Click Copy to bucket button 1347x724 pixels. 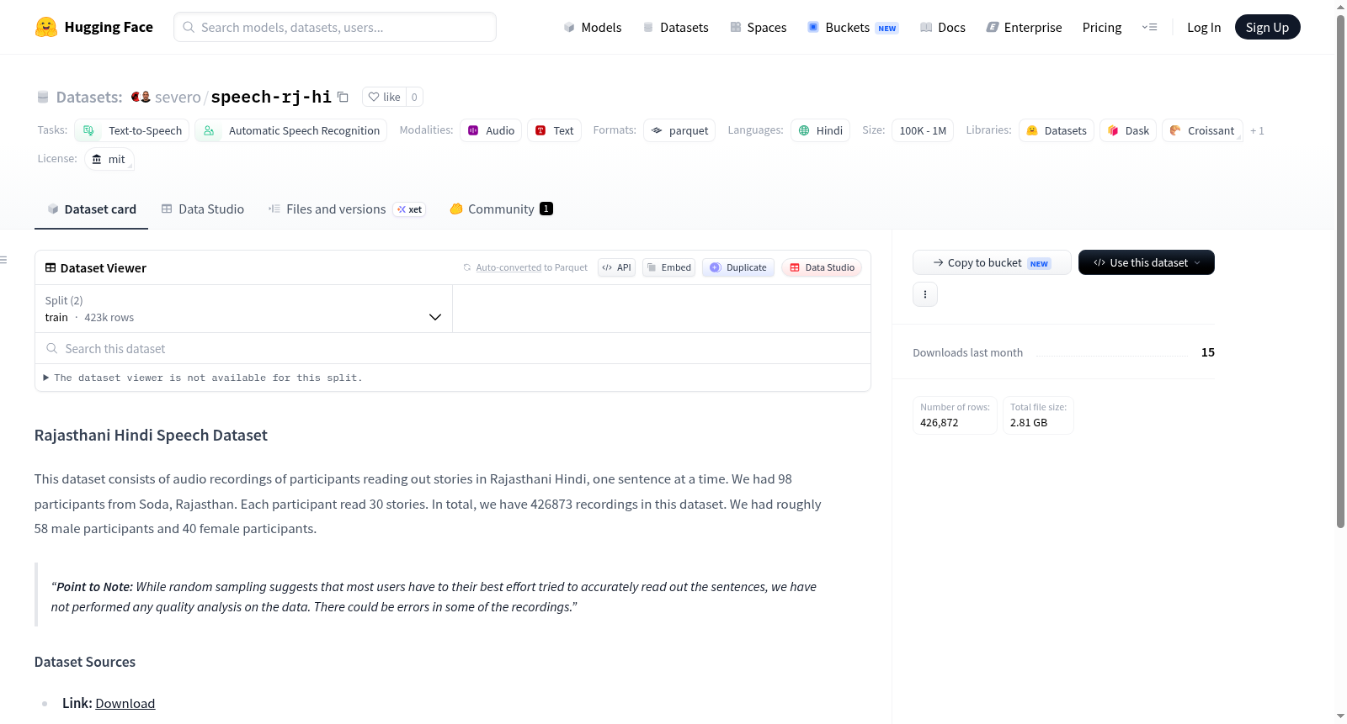(992, 262)
